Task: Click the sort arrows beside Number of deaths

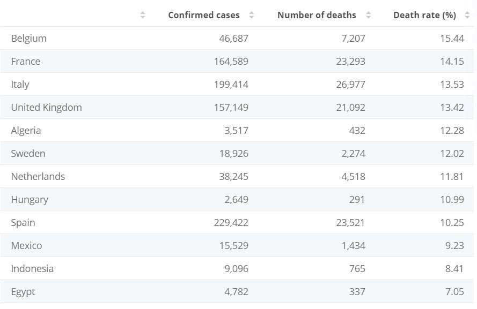Action: [x=368, y=15]
